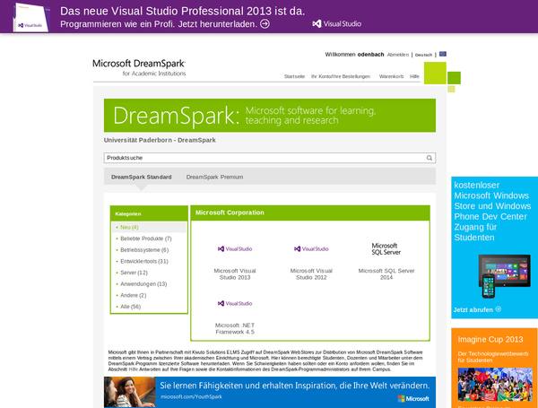Open the Warenkorb shopping cart link

point(391,77)
